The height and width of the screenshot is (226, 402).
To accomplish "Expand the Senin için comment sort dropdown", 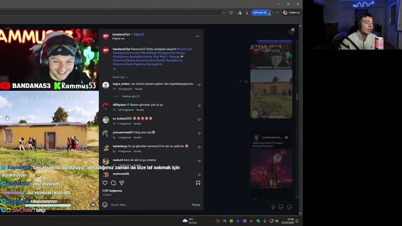I will click(120, 77).
